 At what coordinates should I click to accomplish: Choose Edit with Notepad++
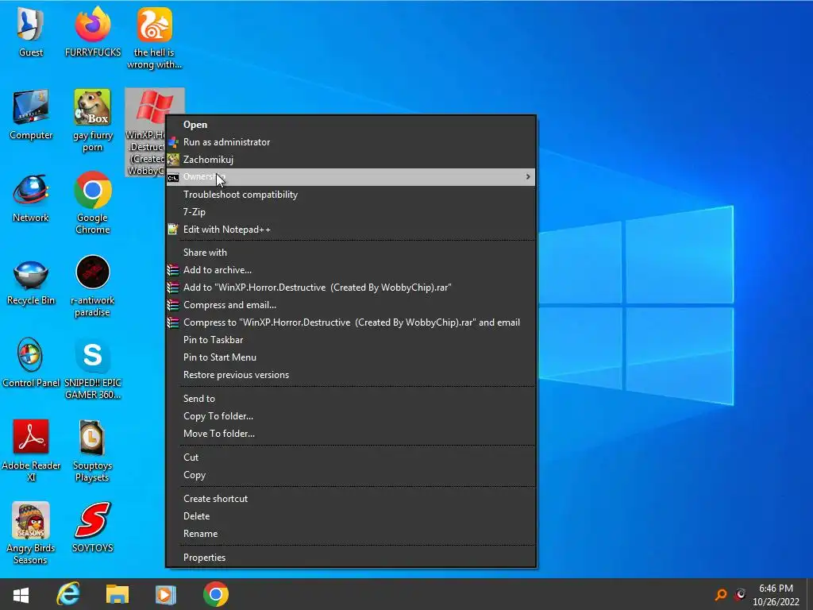(351, 230)
